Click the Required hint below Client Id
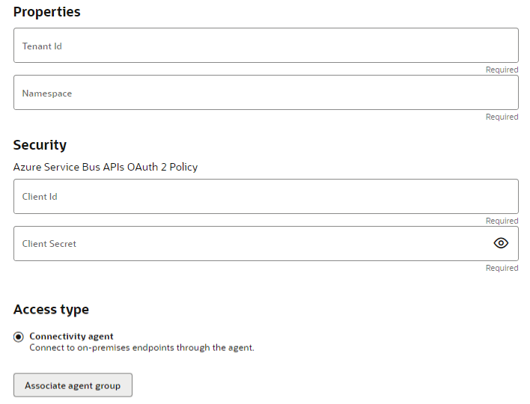530x404 pixels. 502,221
